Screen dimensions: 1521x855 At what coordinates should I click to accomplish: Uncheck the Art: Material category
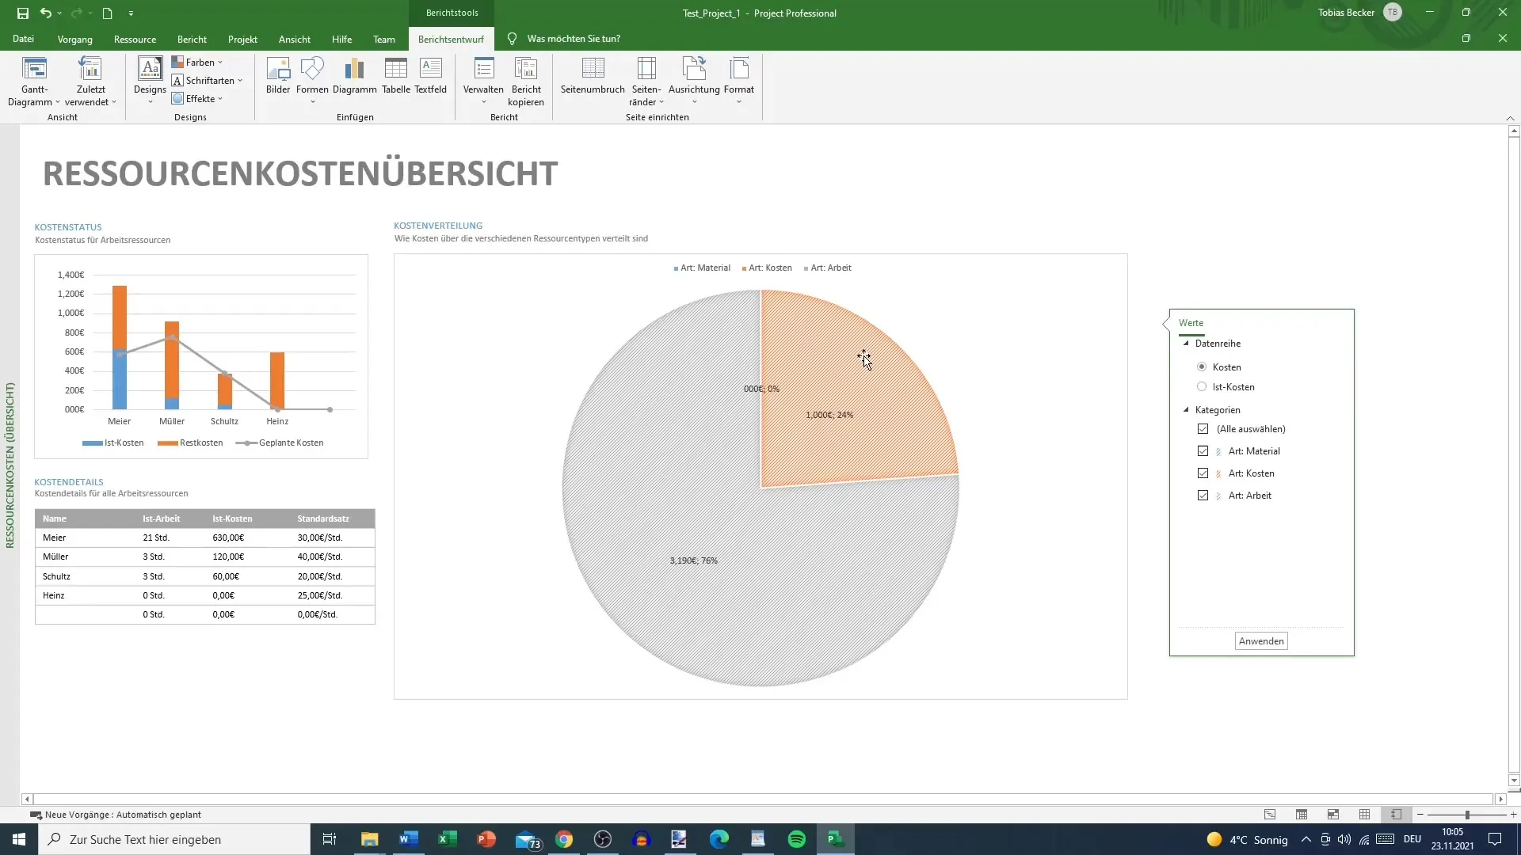(1203, 451)
